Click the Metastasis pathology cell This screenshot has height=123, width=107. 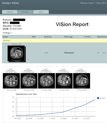(x=69, y=53)
